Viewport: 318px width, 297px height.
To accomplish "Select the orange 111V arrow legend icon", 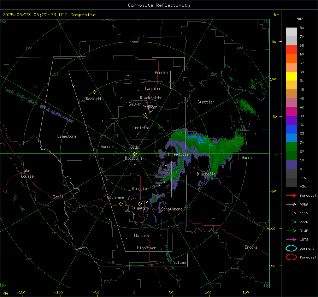I will [291, 213].
